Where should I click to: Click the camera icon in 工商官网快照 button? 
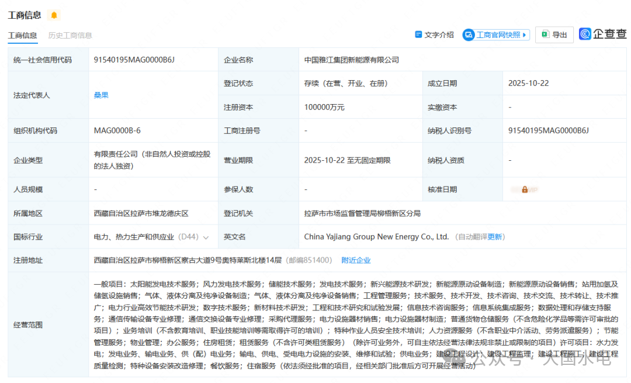[x=469, y=34]
